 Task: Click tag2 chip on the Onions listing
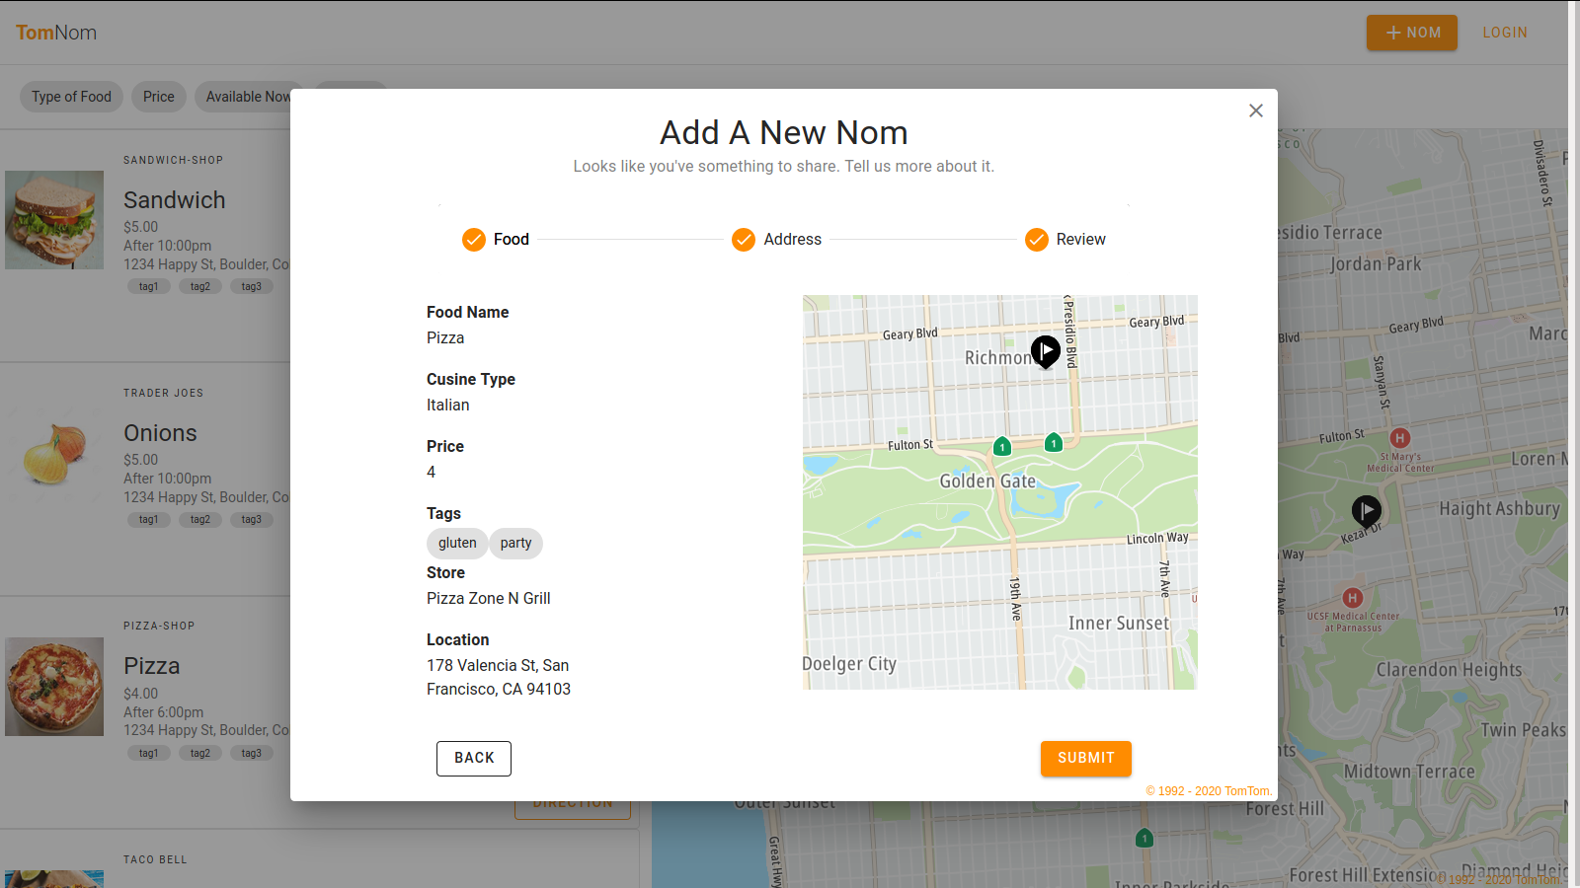coord(200,519)
